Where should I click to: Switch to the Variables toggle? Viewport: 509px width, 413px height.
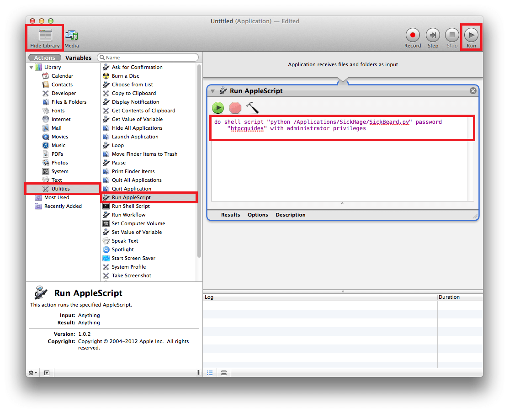78,58
